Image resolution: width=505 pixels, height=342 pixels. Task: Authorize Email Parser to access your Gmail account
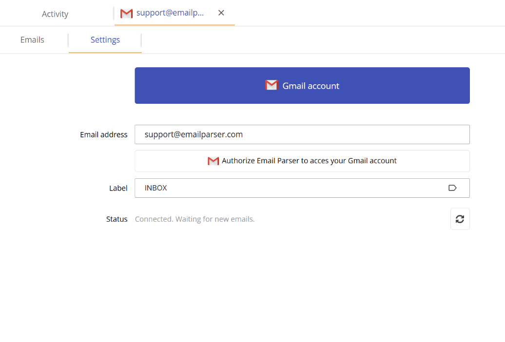coord(302,161)
